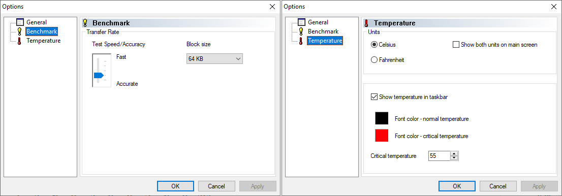The image size is (562, 196).
Task: Click the General window icon in right dialog tree
Action: pos(301,22)
